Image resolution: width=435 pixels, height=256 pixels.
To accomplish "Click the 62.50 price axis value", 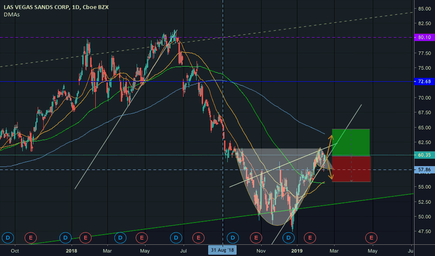I will coord(424,142).
